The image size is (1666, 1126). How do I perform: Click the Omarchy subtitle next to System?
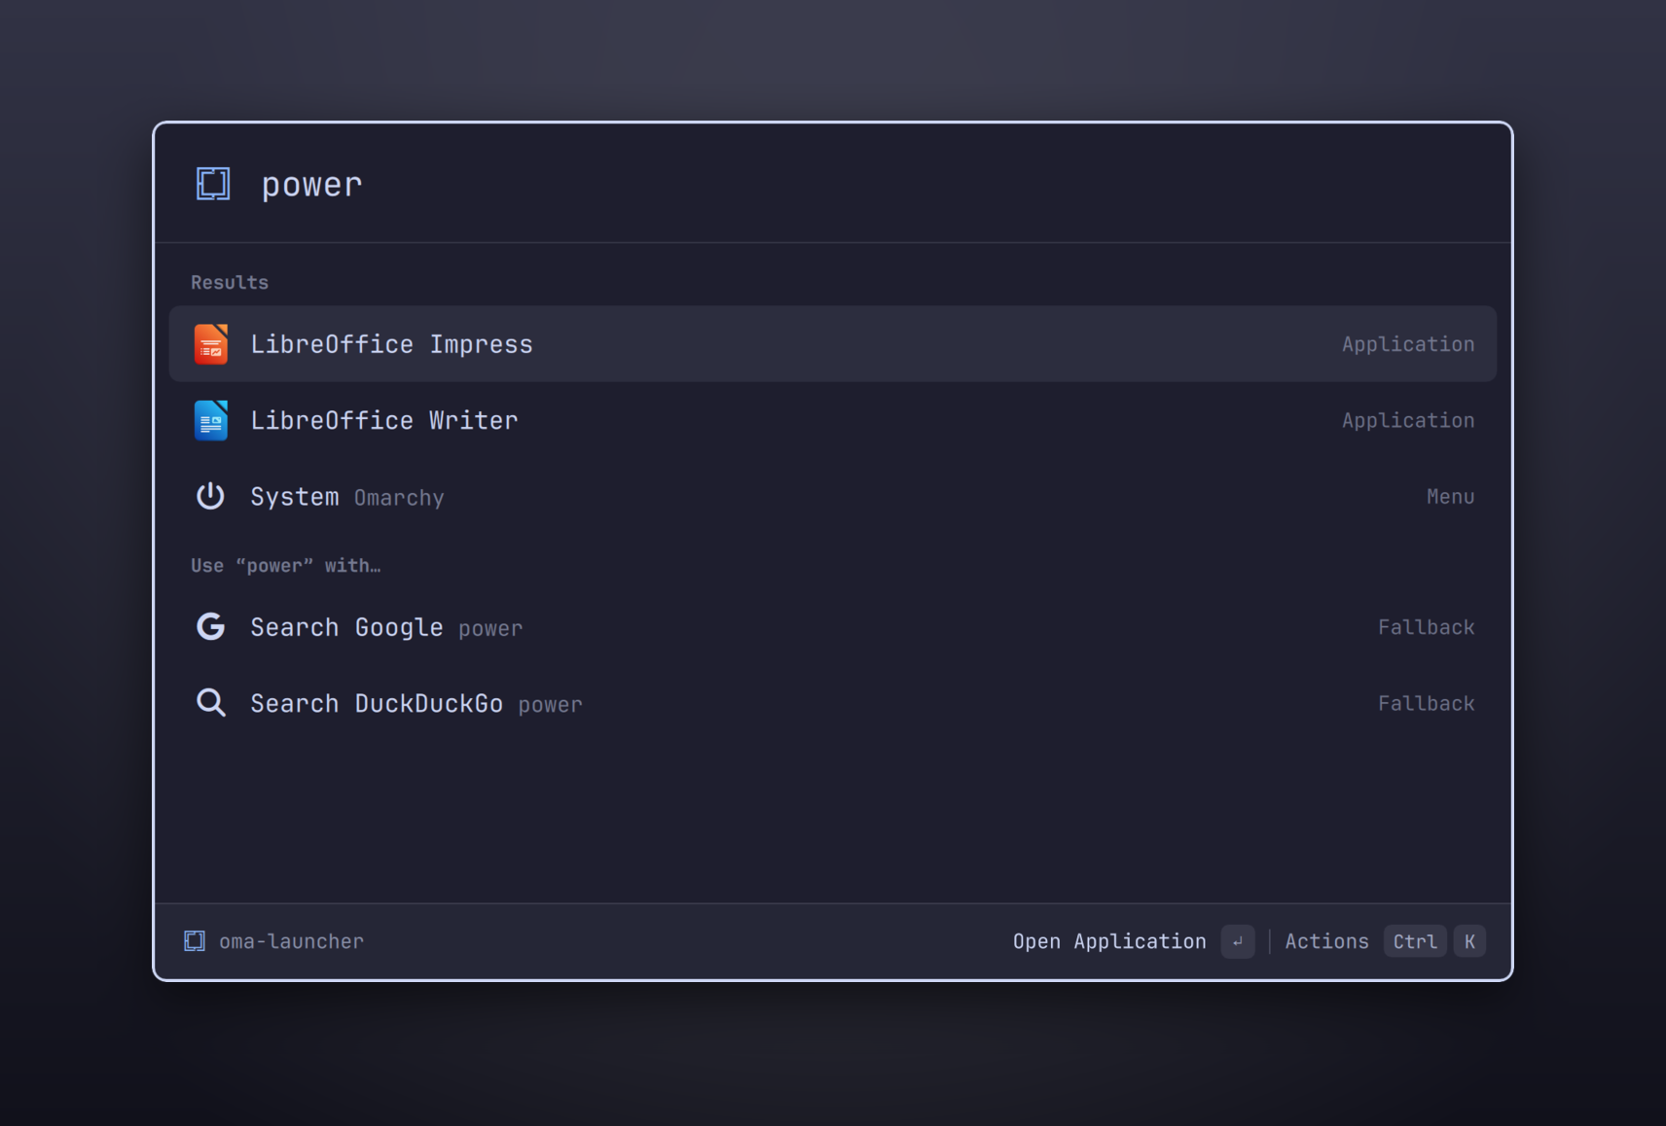tap(399, 498)
